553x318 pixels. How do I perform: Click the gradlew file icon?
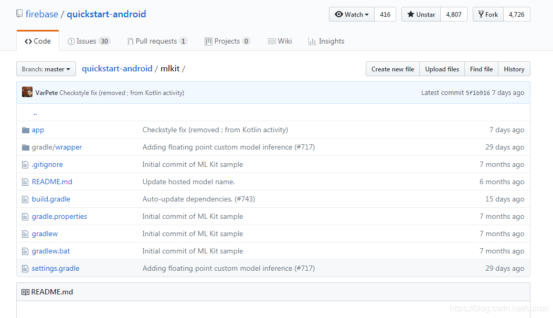click(25, 234)
